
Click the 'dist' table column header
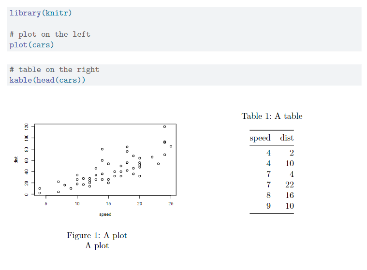pos(287,138)
